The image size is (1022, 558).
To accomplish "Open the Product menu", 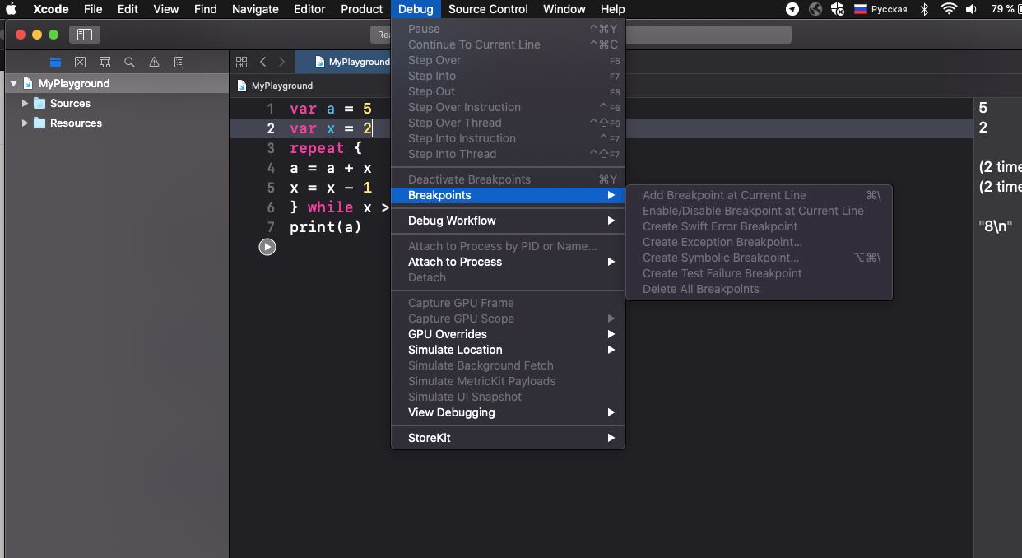I will (362, 9).
